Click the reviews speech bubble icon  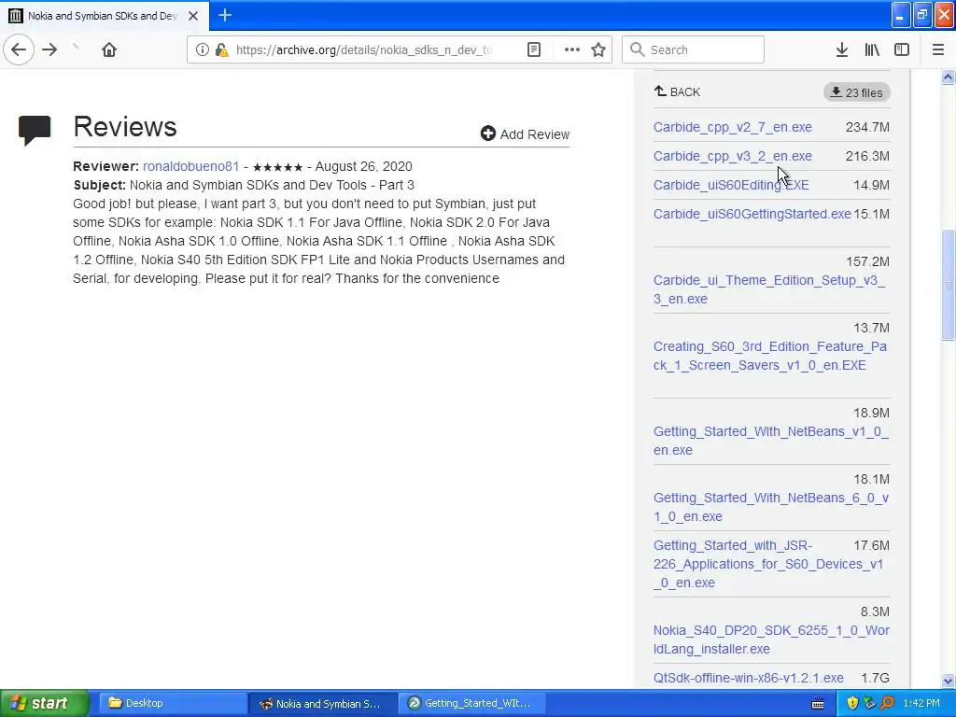pos(35,131)
